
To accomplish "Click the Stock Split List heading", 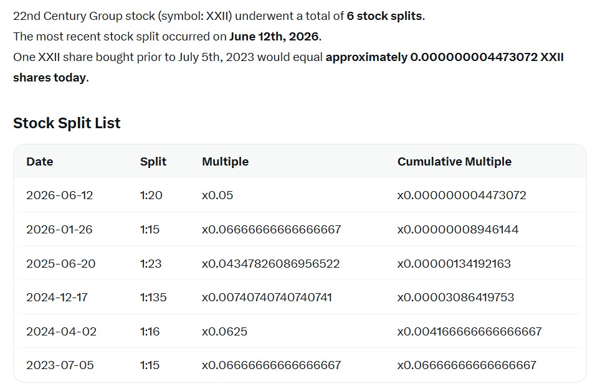I will 67,123.
